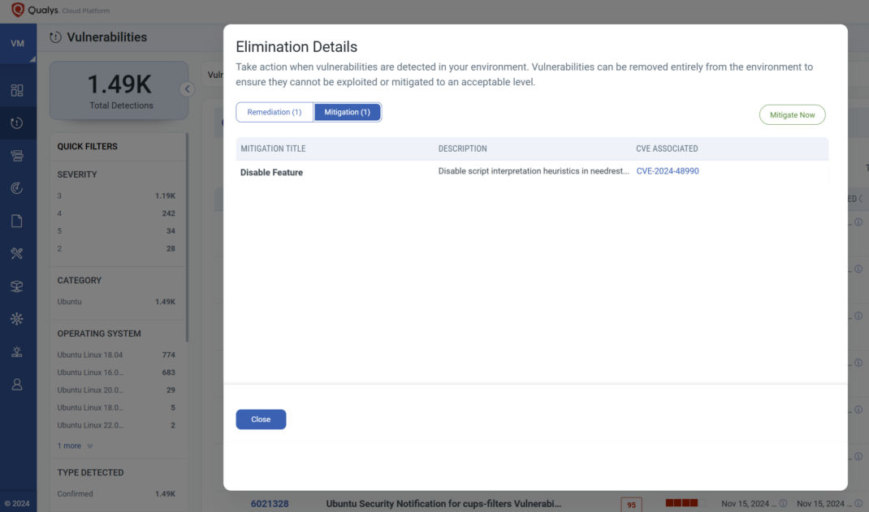The image size is (869, 512).
Task: Open the remediation tools icon in sidebar
Action: tap(17, 253)
